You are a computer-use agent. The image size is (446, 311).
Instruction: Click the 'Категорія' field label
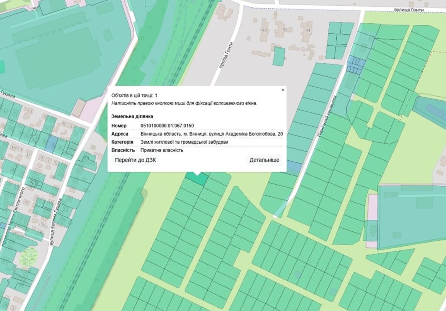point(122,142)
